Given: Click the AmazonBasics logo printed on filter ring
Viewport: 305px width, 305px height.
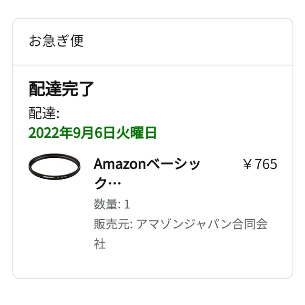Looking at the screenshot, I should [49, 177].
